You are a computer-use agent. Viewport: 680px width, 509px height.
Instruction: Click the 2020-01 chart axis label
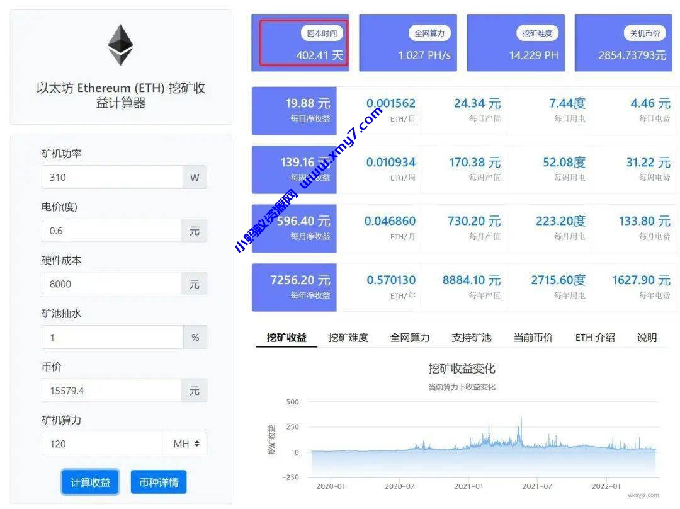click(331, 486)
